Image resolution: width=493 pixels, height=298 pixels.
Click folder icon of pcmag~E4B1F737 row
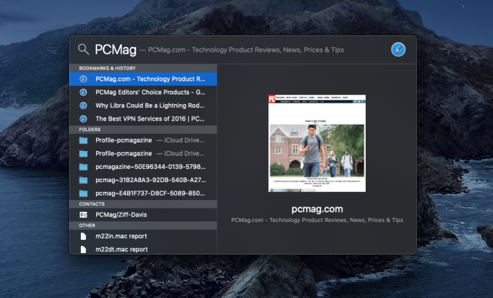click(x=84, y=193)
